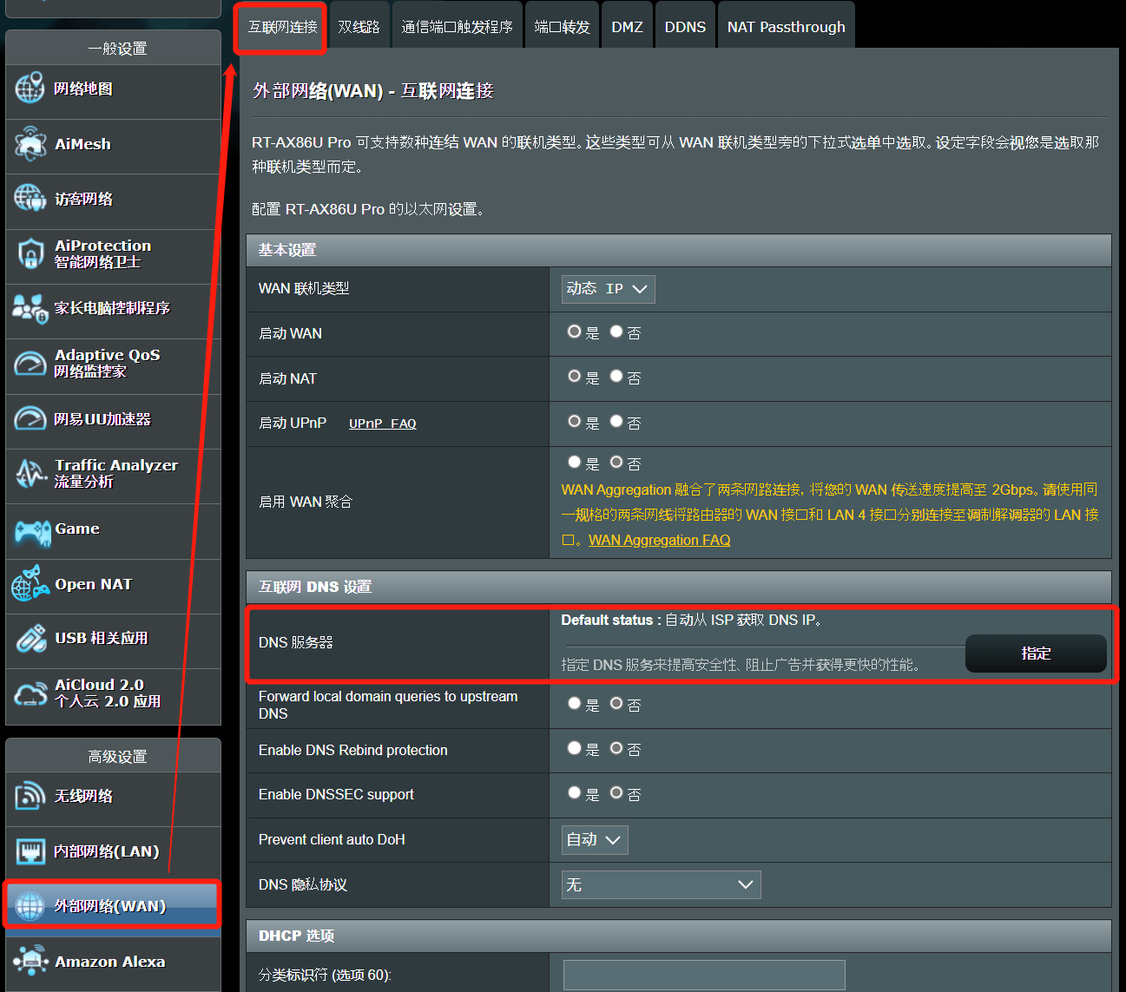Switch to DDNS tab
The width and height of the screenshot is (1126, 992).
(x=685, y=27)
